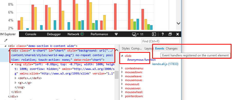This screenshot has height=100, width=232.
Task: Click the 4% axis label
Action: point(11,20)
